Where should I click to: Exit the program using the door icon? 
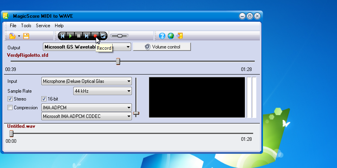(x=180, y=36)
